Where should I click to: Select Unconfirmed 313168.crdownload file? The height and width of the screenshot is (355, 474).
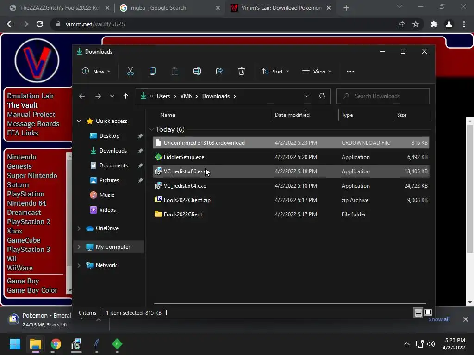pyautogui.click(x=291, y=143)
